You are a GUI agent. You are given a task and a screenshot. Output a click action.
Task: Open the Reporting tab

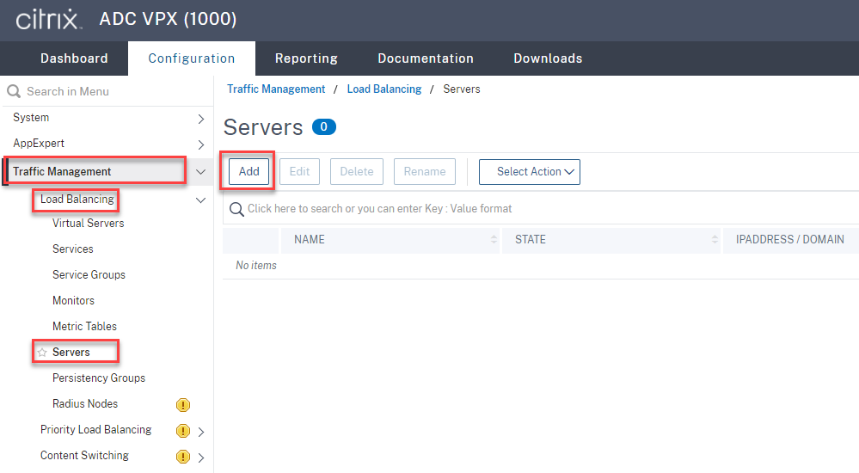(306, 58)
